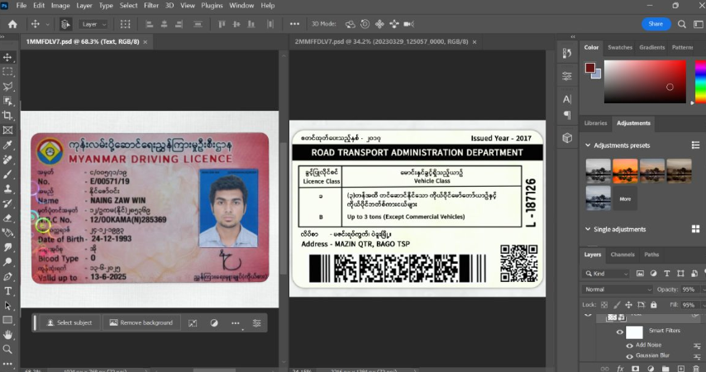Select the Spot Healing Brush tool
706x372 pixels.
7,160
